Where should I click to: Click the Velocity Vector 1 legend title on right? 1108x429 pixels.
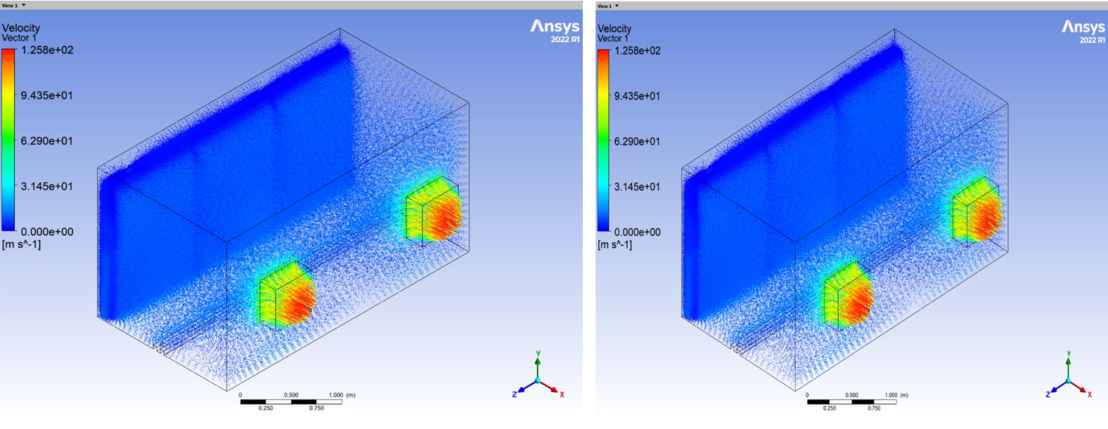[x=614, y=33]
